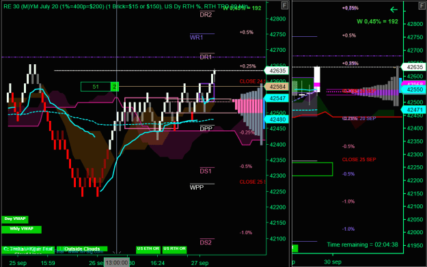The width and height of the screenshot is (427, 267).
Task: Click the 42000 value on the right price axis
Action: (x=415, y=232)
